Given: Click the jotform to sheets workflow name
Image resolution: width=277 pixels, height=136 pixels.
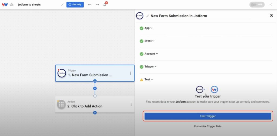Looking at the screenshot, I should [x=29, y=5].
